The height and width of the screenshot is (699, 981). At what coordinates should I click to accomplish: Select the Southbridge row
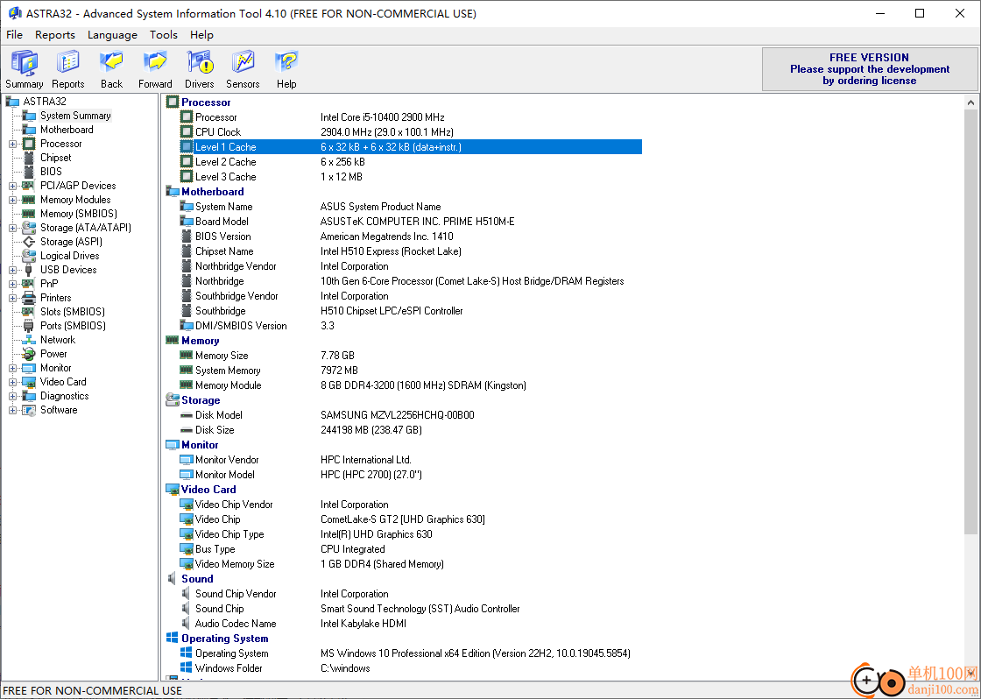pyautogui.click(x=411, y=311)
